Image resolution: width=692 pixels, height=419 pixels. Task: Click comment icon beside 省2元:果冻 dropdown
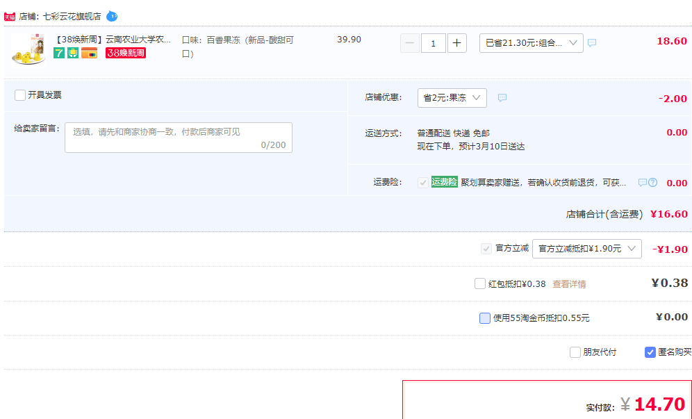pos(502,97)
